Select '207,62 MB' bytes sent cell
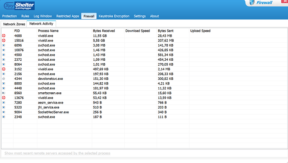This screenshot has width=288, height=163. point(166,40)
